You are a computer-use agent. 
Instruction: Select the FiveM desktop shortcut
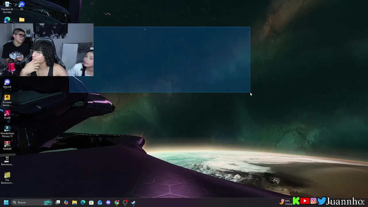coord(7,114)
